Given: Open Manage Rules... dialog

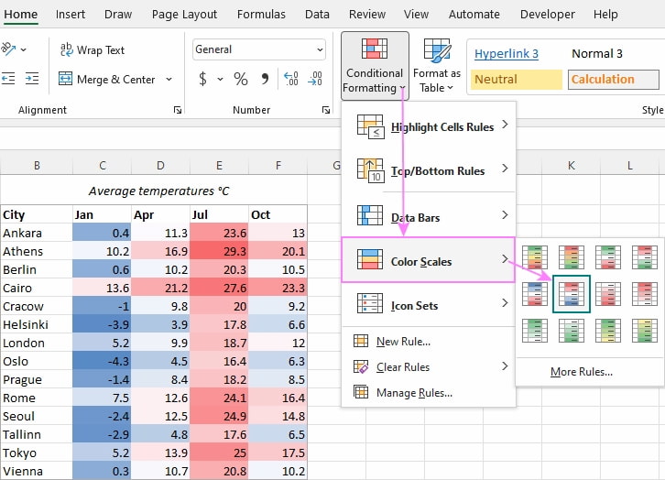Looking at the screenshot, I should pyautogui.click(x=429, y=393).
